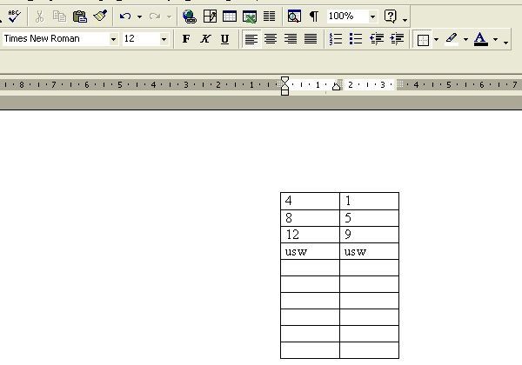Click the Insert Table icon
This screenshot has height=365, width=522.
(x=230, y=16)
